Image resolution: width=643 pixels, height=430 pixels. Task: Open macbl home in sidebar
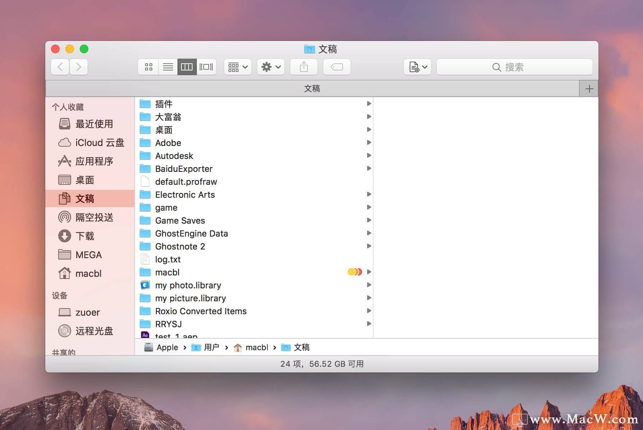click(90, 274)
